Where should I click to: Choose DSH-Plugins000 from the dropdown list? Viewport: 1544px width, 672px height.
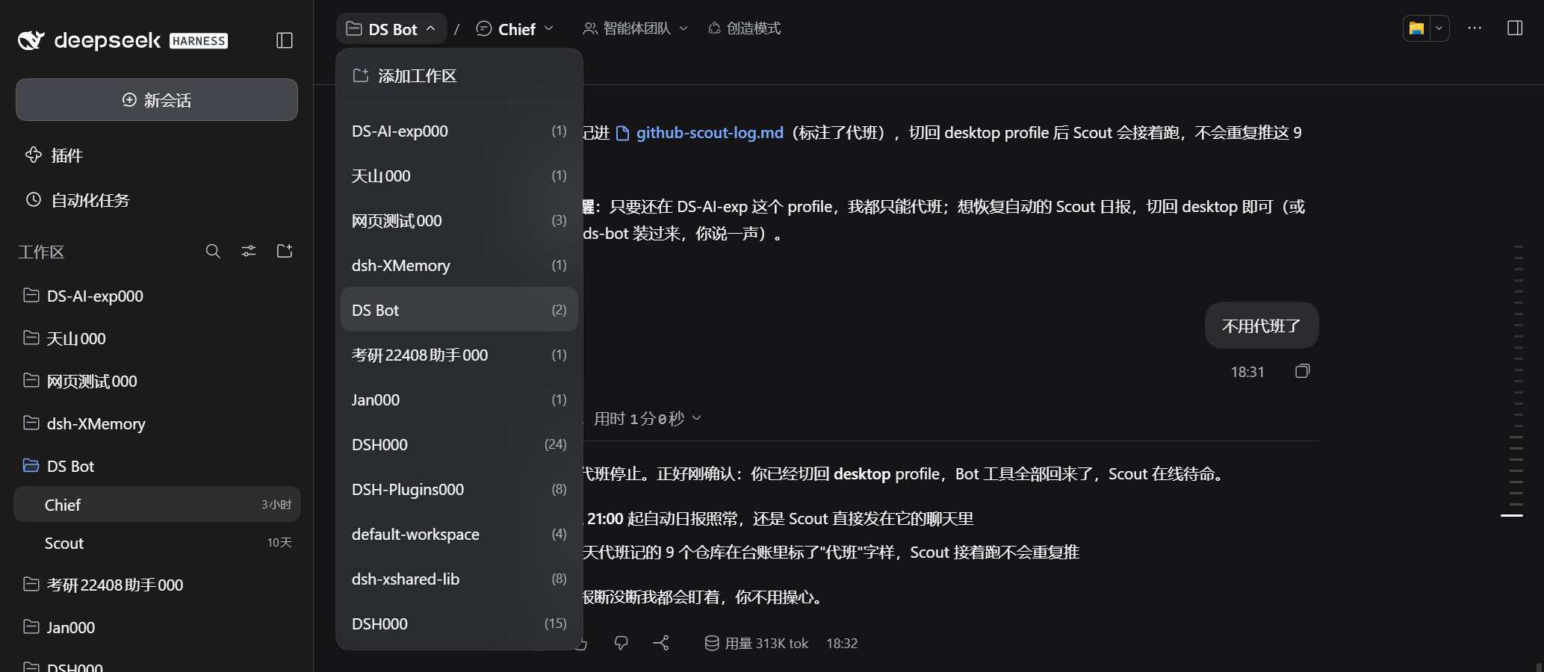[459, 489]
